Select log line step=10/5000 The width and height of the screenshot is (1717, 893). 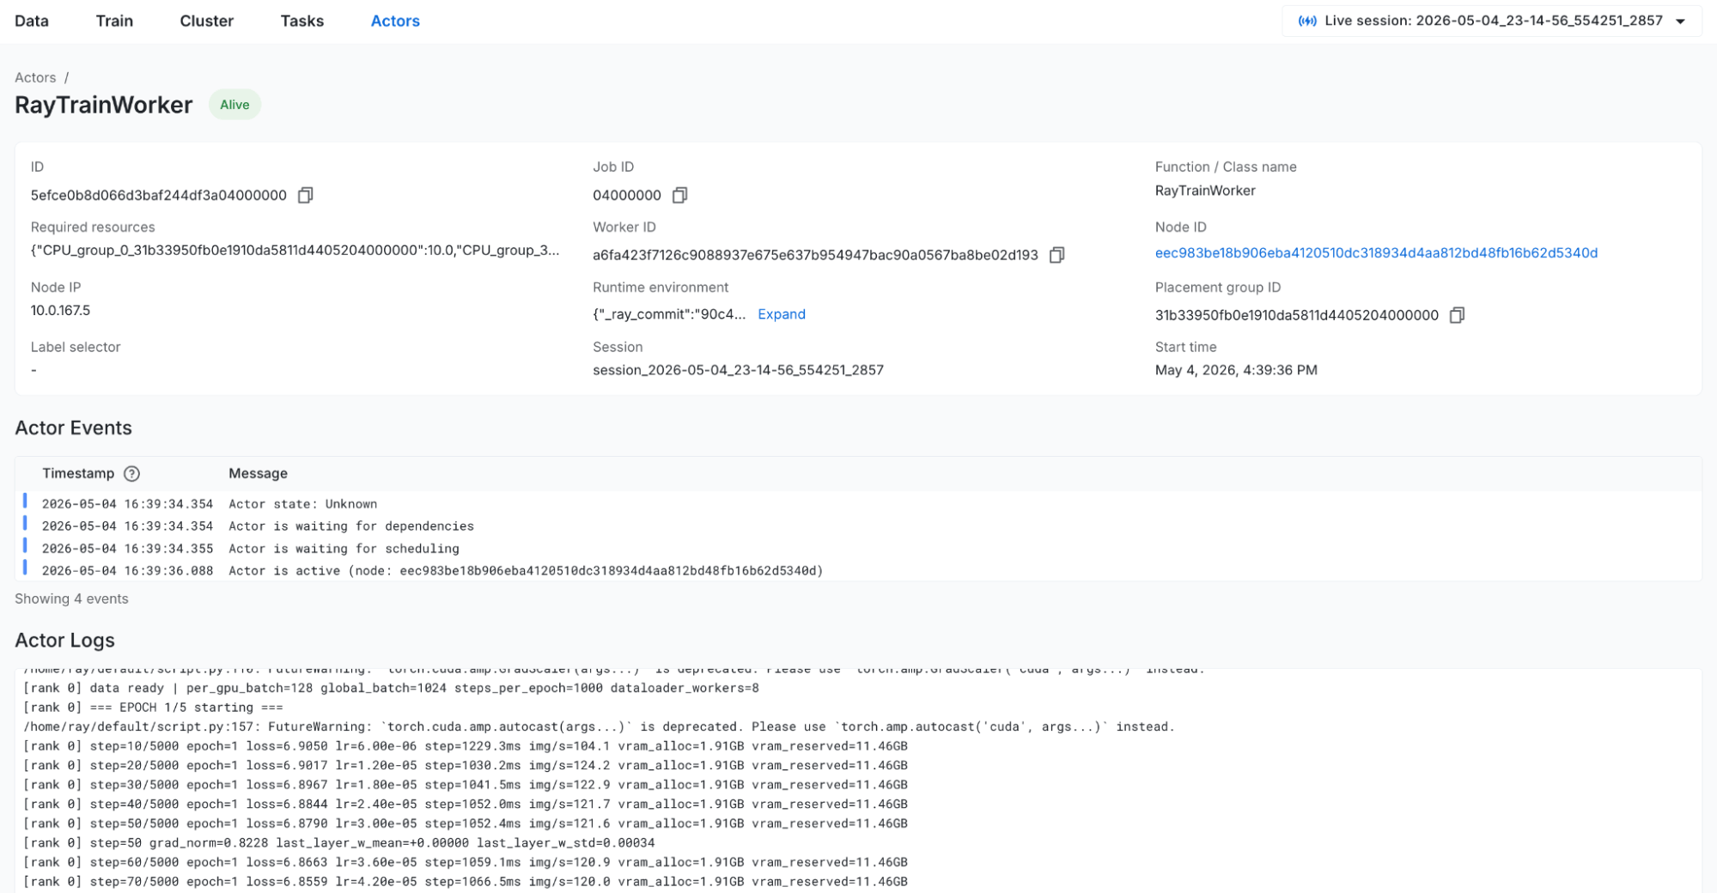466,746
